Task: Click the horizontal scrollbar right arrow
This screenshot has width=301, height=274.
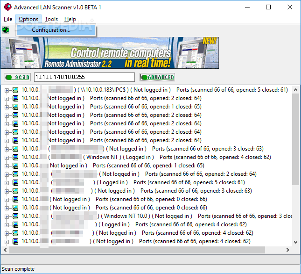Action: coord(288,250)
